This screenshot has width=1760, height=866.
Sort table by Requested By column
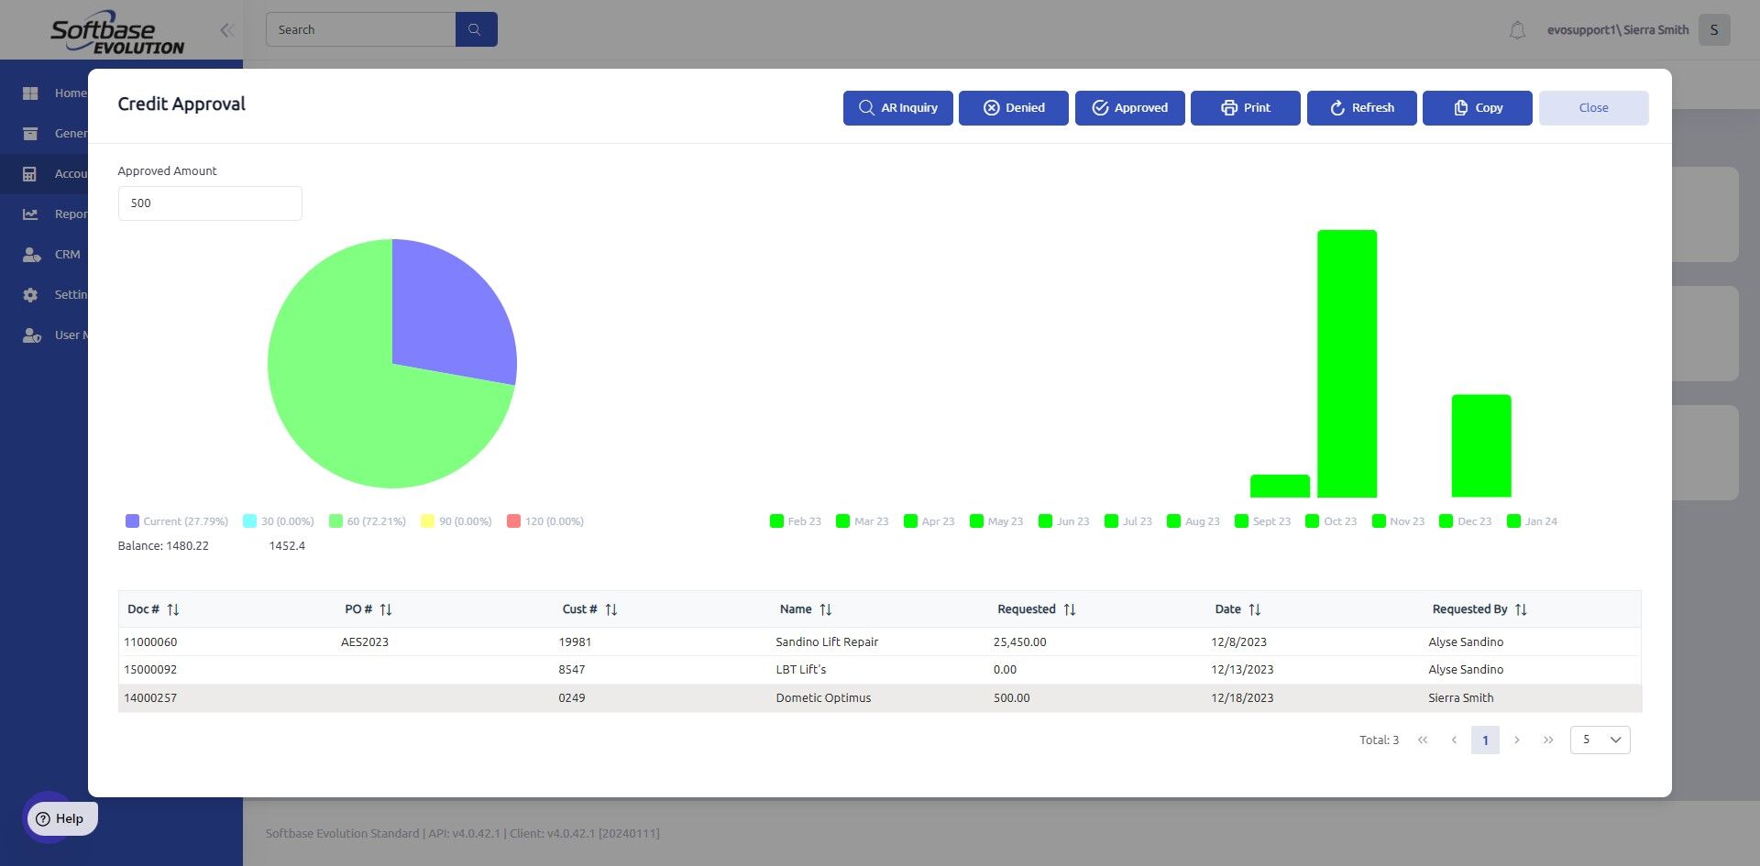tap(1521, 609)
